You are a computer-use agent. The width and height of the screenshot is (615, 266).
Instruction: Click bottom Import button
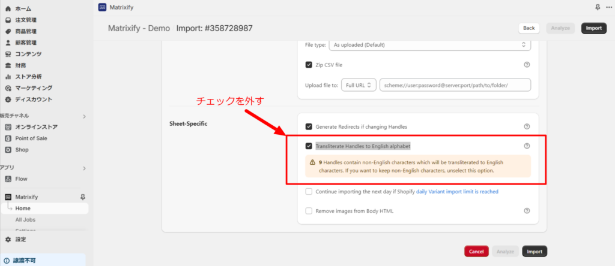(x=535, y=252)
